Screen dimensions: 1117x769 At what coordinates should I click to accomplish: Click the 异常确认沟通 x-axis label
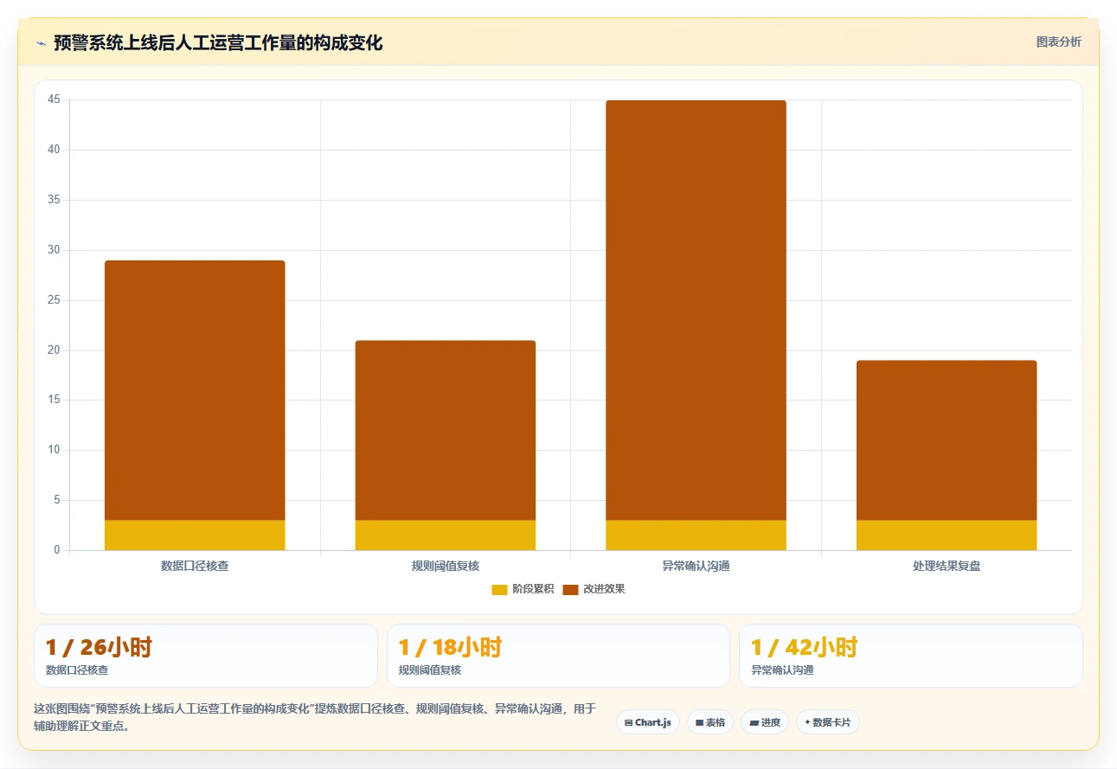pyautogui.click(x=696, y=567)
